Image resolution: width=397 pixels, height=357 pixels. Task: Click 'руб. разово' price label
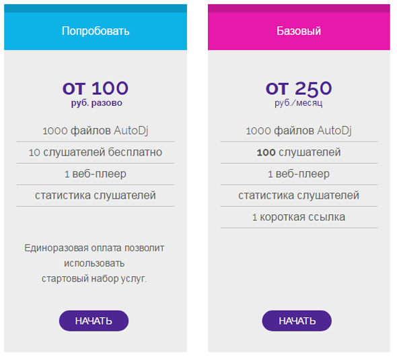pyautogui.click(x=97, y=104)
